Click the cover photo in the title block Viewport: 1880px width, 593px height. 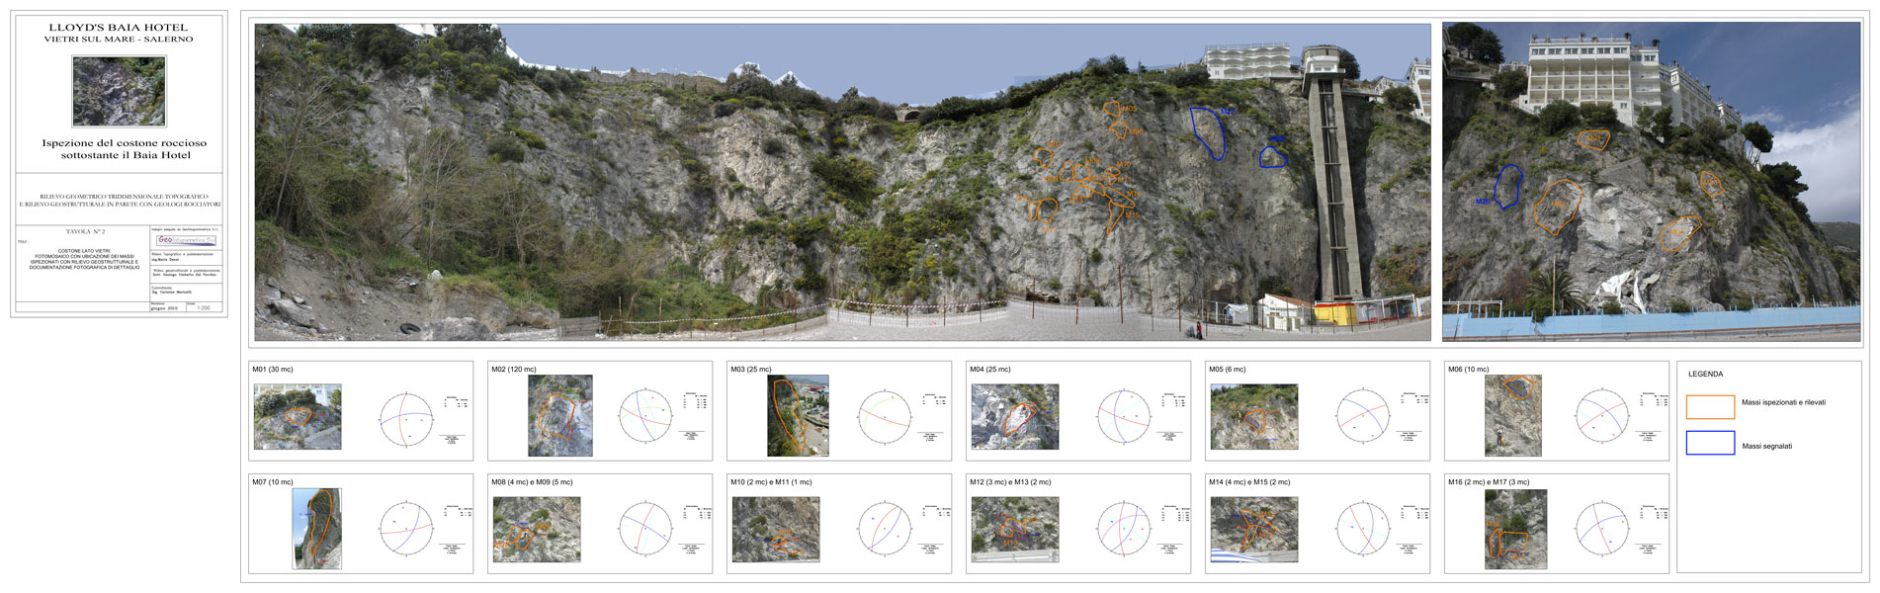(119, 91)
